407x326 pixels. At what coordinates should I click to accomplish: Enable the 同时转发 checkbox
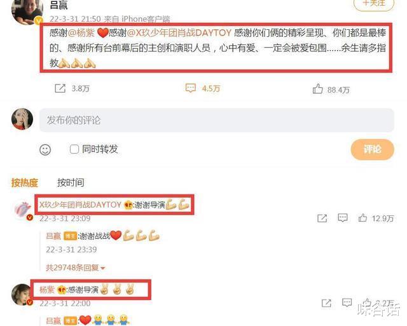click(74, 149)
